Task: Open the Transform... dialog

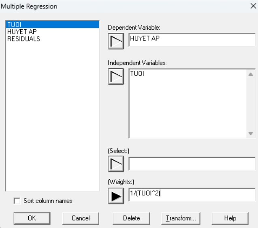Action: [181, 218]
